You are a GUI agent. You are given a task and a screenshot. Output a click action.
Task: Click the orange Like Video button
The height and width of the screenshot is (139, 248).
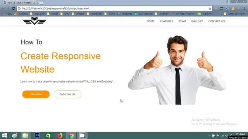36,94
